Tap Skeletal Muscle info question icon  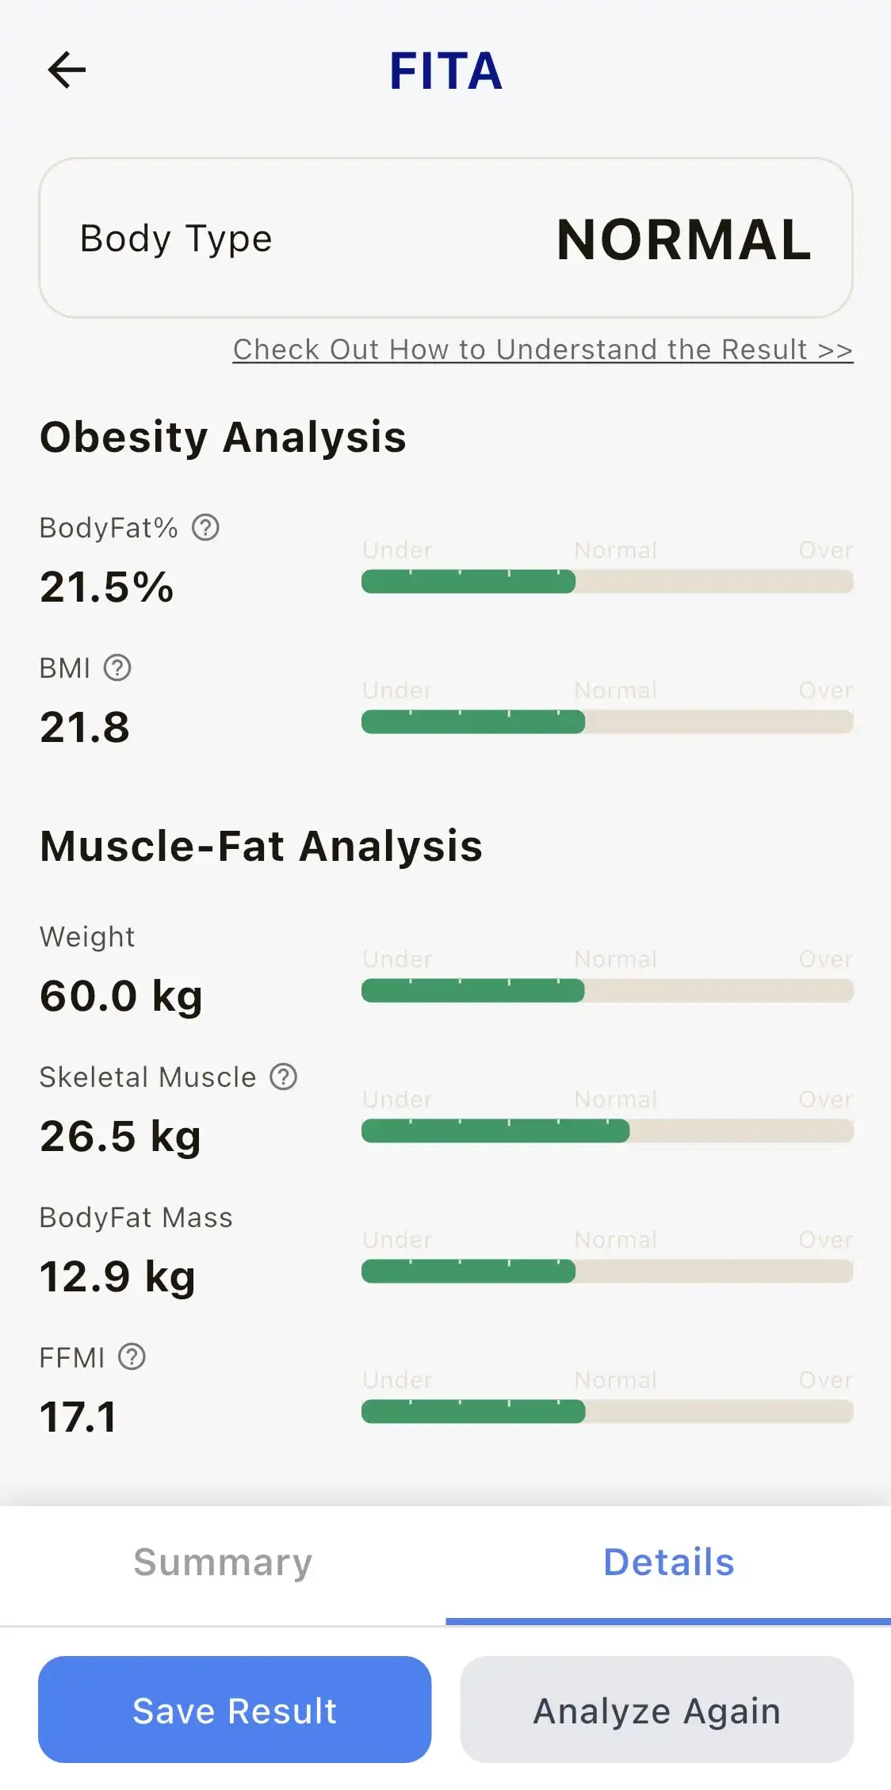coord(284,1077)
